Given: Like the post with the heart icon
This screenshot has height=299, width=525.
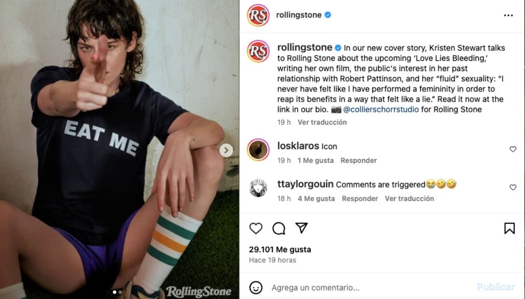Looking at the screenshot, I should [256, 228].
